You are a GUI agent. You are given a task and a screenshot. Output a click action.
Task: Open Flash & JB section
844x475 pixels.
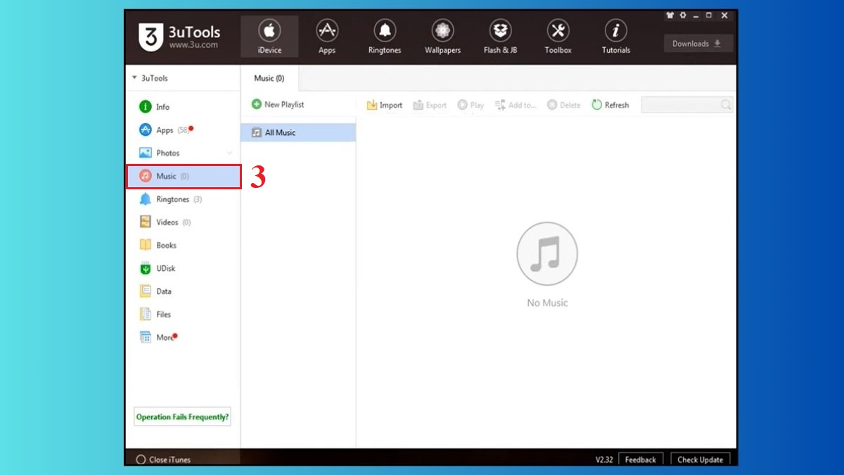pos(500,37)
